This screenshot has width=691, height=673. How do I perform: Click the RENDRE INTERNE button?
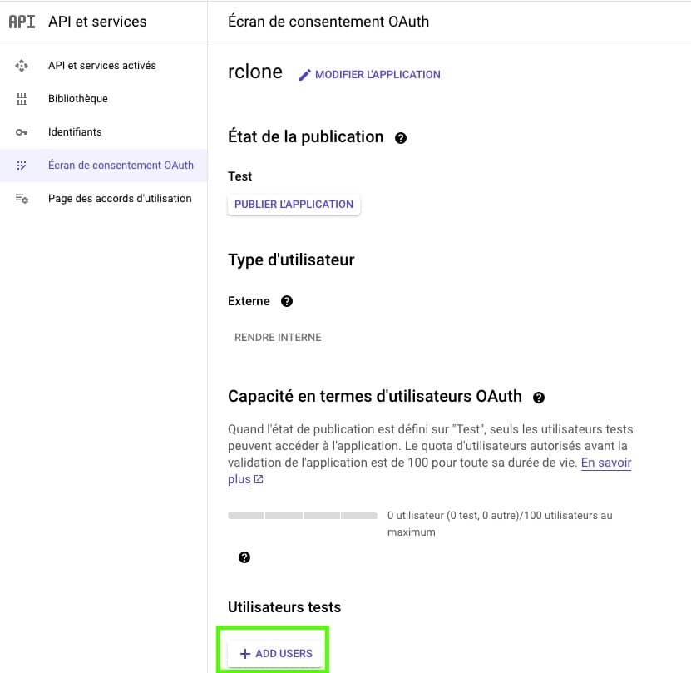coord(278,338)
